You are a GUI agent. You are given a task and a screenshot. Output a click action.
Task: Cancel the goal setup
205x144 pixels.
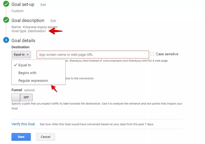coord(45,137)
